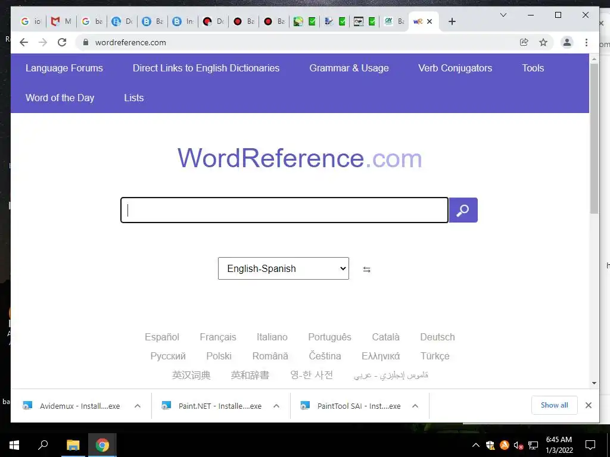The height and width of the screenshot is (457, 610).
Task: Bookmark this page with the star icon
Action: click(543, 42)
